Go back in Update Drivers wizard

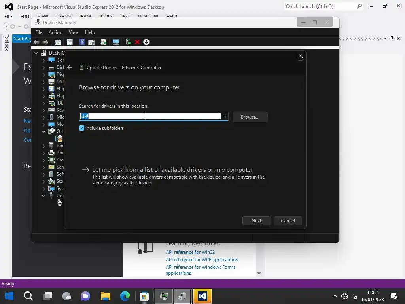(x=70, y=67)
